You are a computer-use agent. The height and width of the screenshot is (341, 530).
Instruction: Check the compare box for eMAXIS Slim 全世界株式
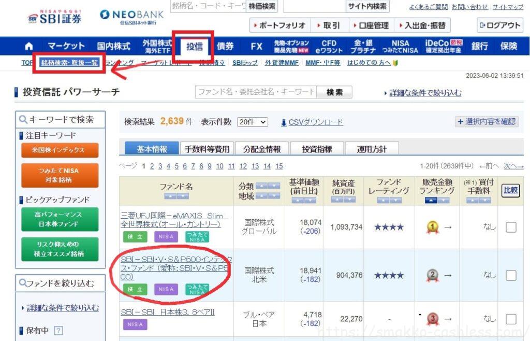[x=510, y=227]
